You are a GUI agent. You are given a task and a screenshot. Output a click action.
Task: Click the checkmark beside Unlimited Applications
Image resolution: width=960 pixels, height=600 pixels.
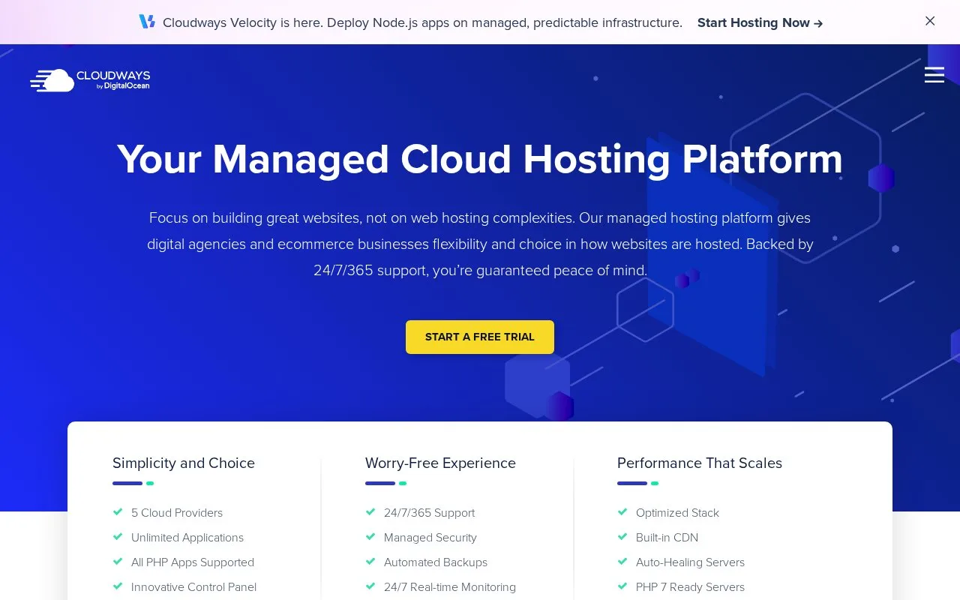(x=118, y=537)
